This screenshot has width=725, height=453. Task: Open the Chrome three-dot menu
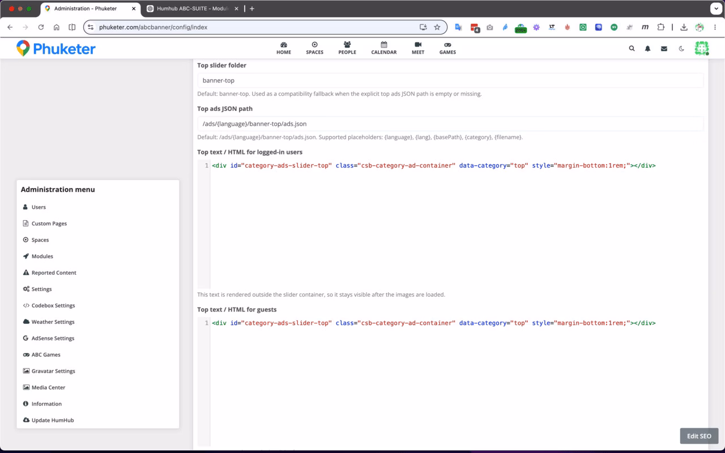pyautogui.click(x=715, y=27)
